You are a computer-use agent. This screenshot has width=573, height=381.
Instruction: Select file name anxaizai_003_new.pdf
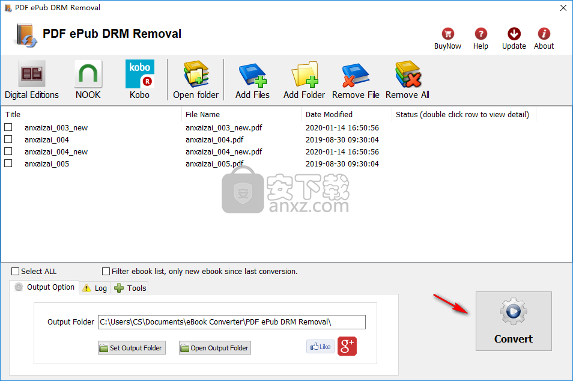coord(223,127)
